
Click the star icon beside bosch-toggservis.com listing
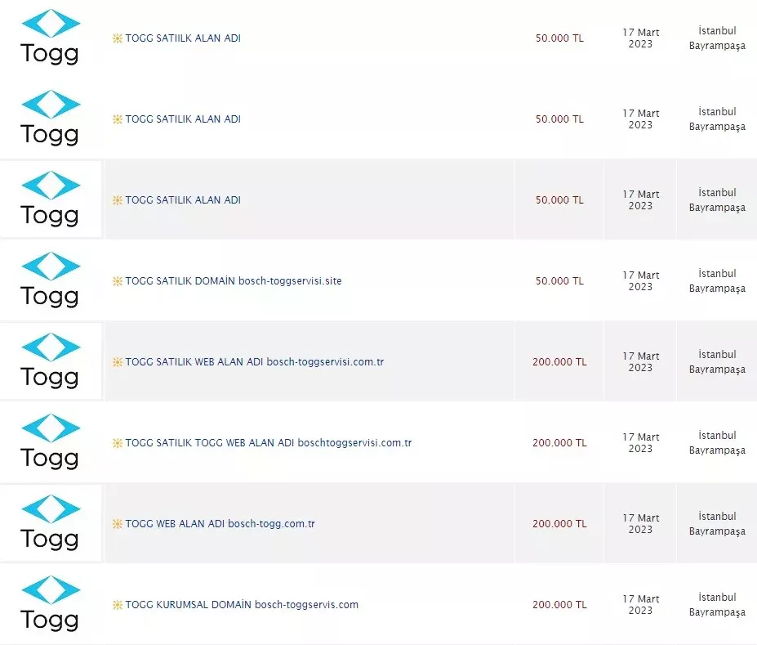(118, 605)
